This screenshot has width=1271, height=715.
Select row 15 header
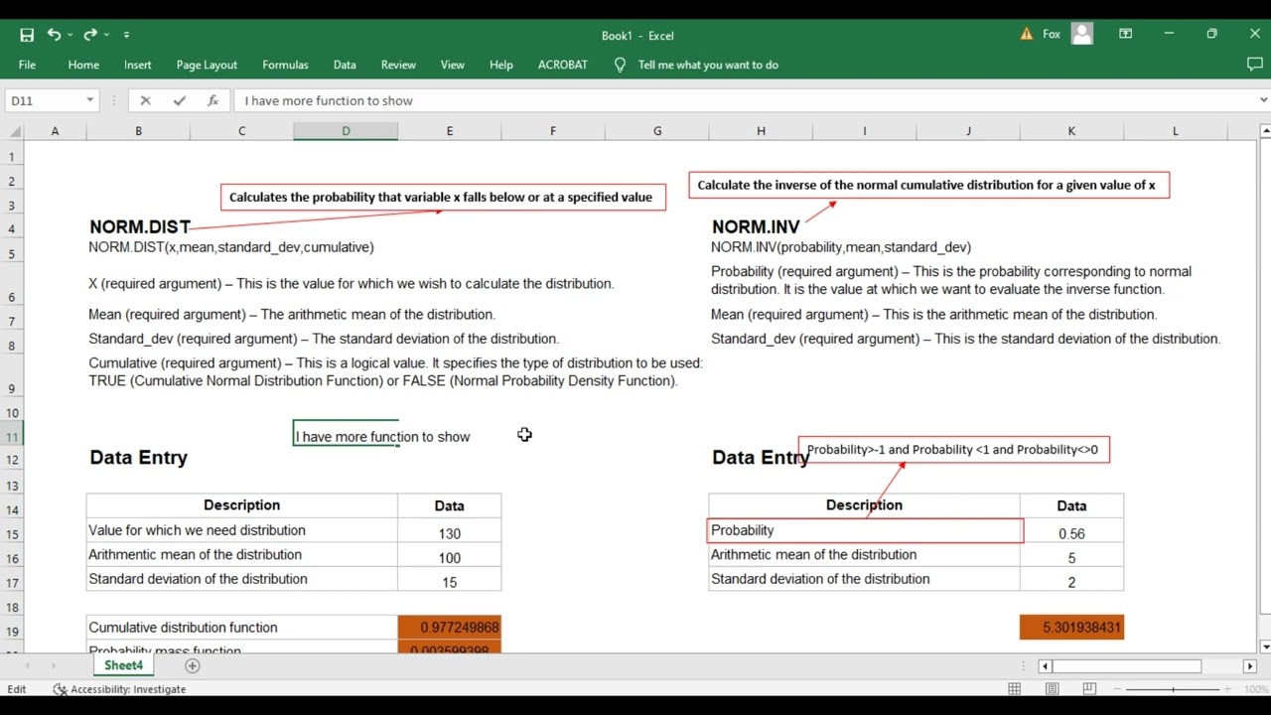point(12,534)
